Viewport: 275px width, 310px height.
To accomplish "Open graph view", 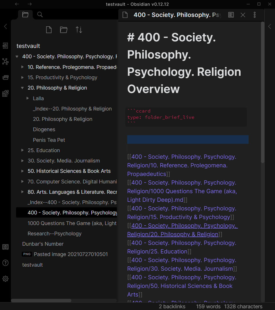I will [x=5, y=61].
